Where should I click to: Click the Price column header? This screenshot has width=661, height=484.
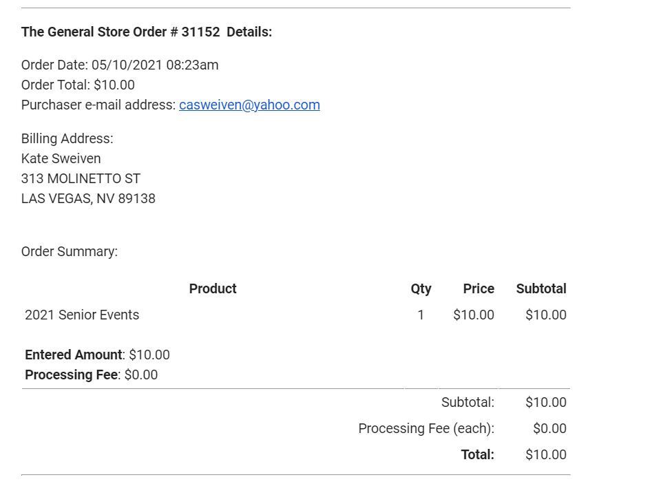coord(479,289)
